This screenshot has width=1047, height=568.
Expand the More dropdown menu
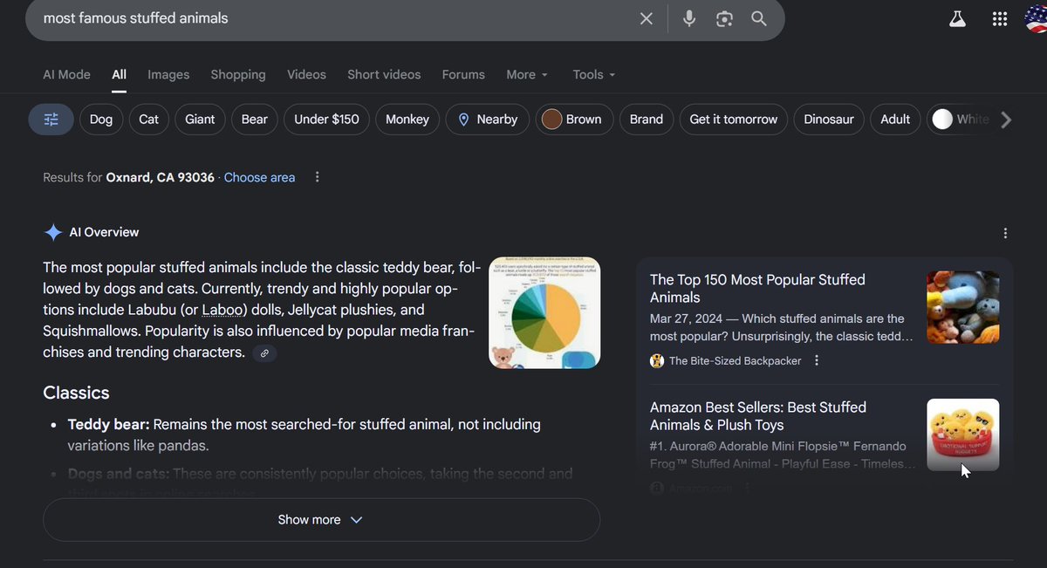(527, 75)
